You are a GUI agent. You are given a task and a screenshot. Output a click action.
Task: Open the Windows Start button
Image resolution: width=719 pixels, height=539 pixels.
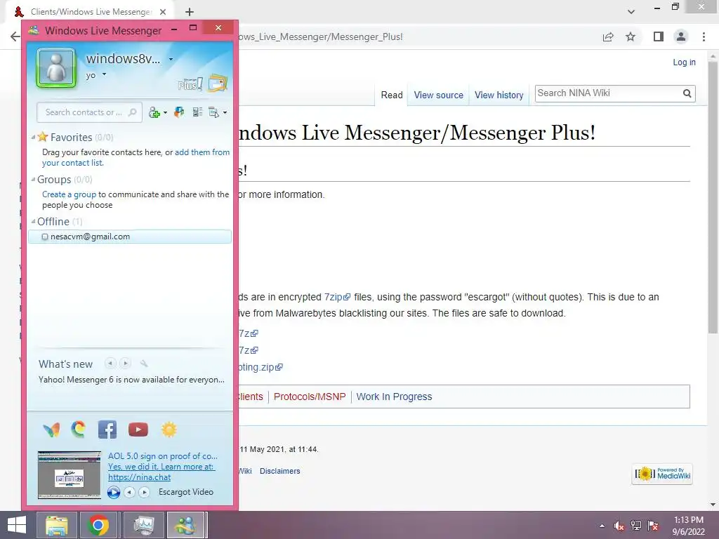17,525
